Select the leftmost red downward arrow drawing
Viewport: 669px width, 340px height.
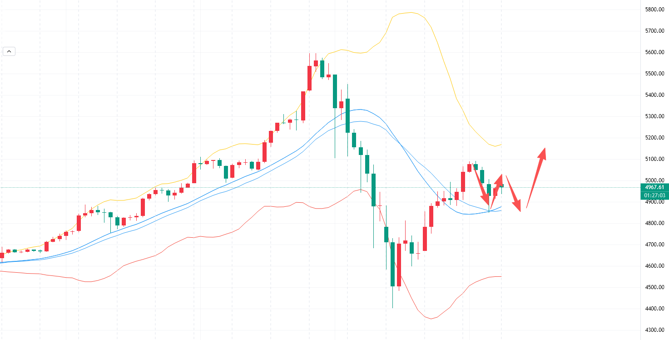(x=481, y=186)
